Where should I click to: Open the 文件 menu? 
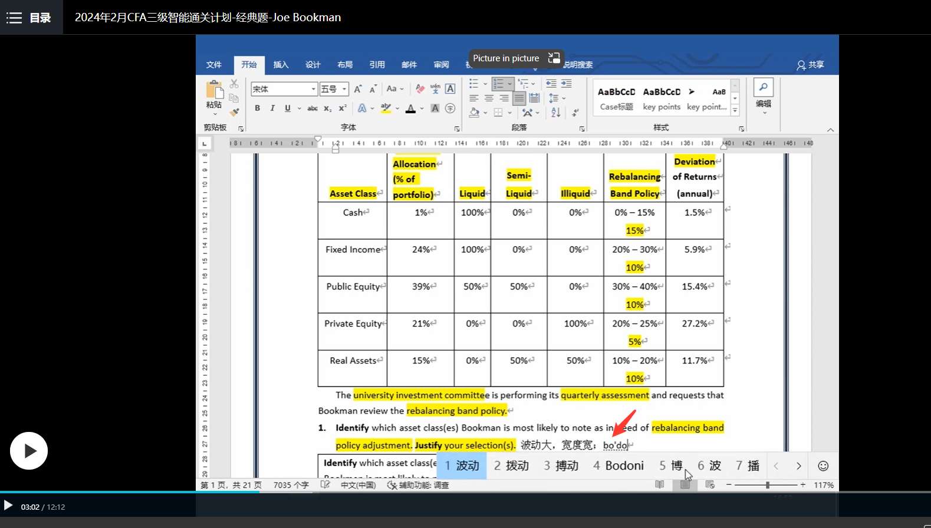pos(214,65)
